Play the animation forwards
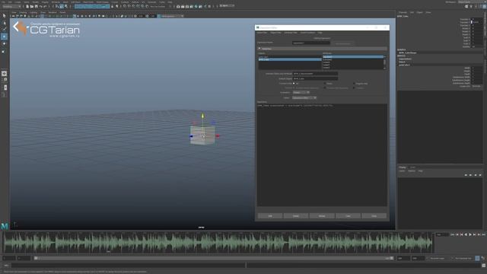Image resolution: width=487 pixels, height=274 pixels. click(470, 234)
